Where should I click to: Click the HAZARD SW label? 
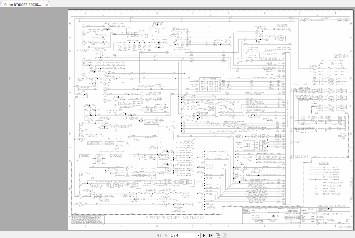point(158,23)
